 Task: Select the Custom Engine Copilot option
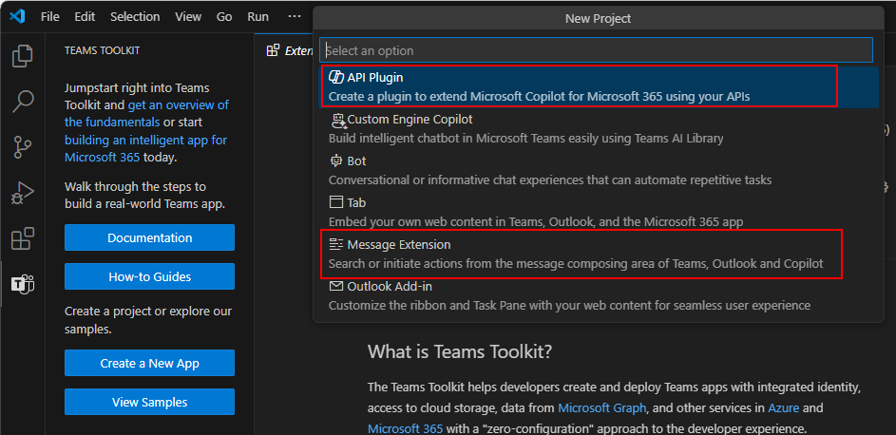tap(599, 128)
